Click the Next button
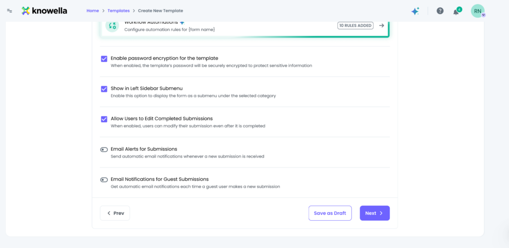509x248 pixels. [x=374, y=213]
